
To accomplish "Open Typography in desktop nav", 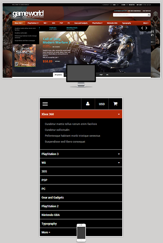I will (x=126, y=23).
